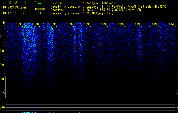The width and height of the screenshot is (178, 113).
Task: Select the A504HB(yagi 4el) antenna value
Action: tap(100, 13)
